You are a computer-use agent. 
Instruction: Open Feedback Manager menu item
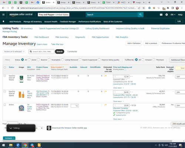click(68, 21)
